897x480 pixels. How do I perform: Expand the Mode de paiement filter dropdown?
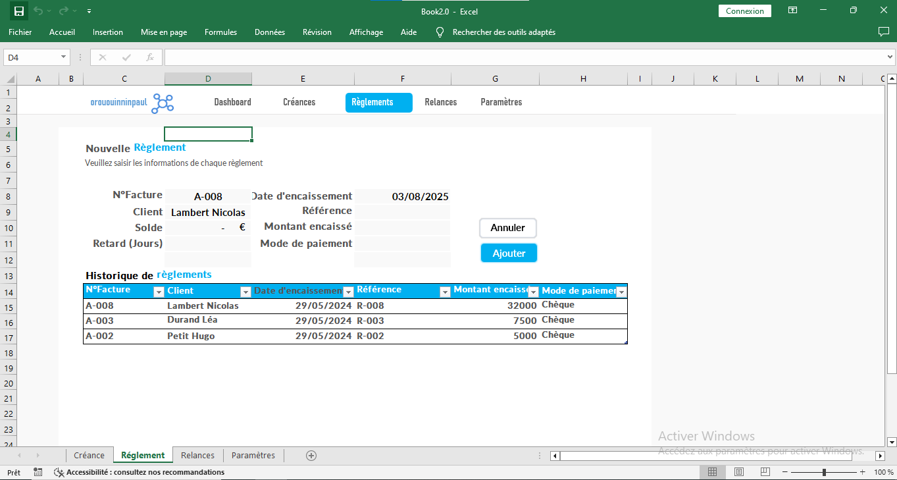tap(621, 292)
